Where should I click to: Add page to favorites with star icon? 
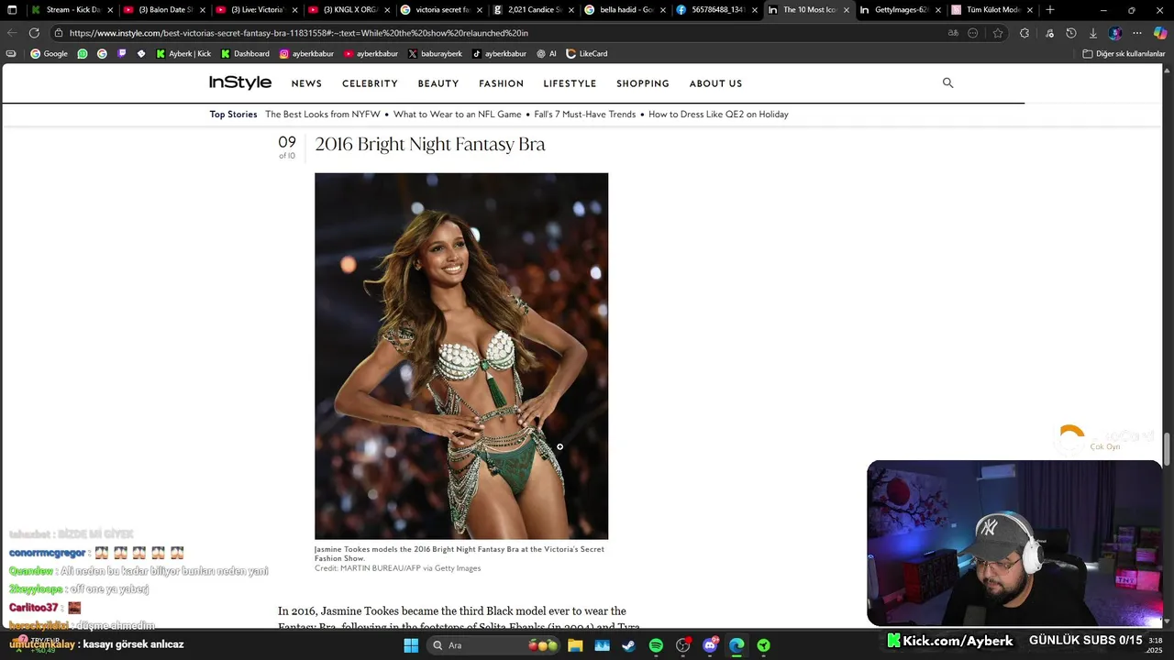tap(998, 33)
